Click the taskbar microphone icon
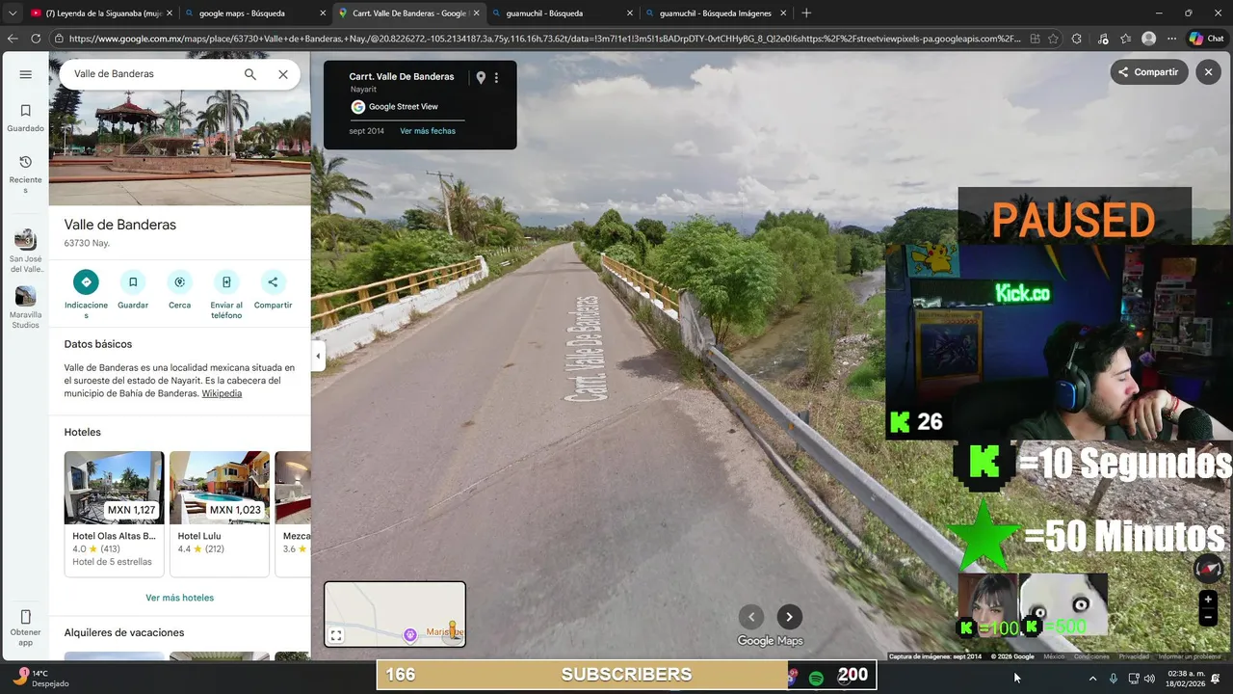Image resolution: width=1233 pixels, height=694 pixels. (x=1114, y=679)
